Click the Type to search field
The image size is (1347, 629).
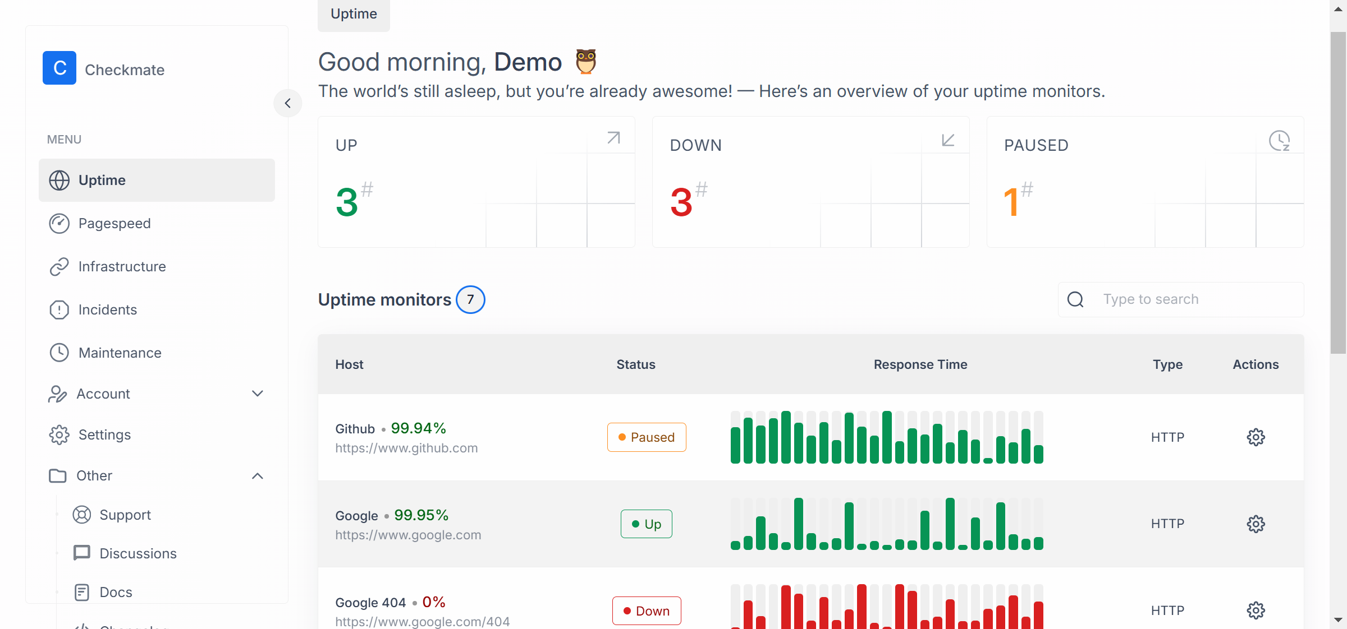[x=1181, y=299]
